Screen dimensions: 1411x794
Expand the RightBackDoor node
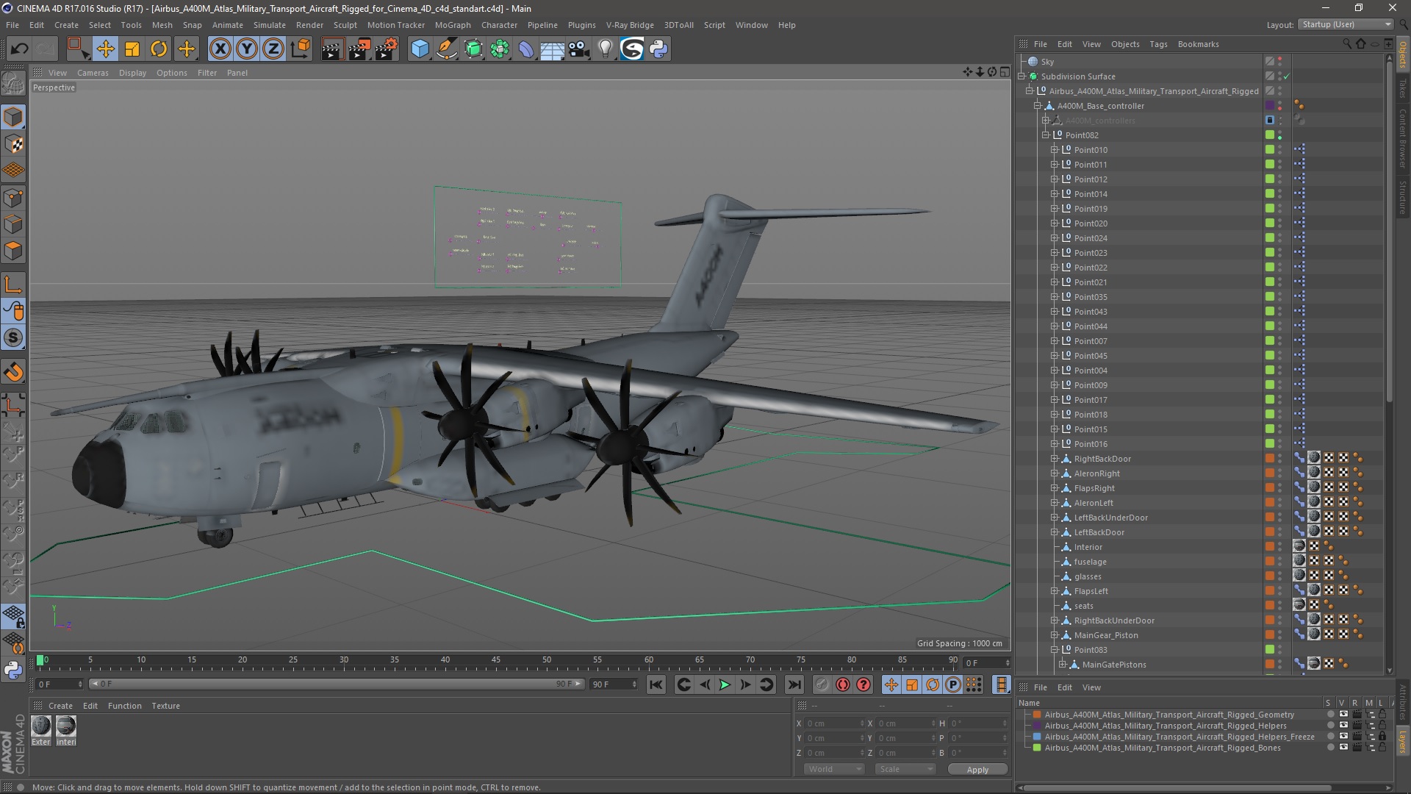coord(1054,459)
